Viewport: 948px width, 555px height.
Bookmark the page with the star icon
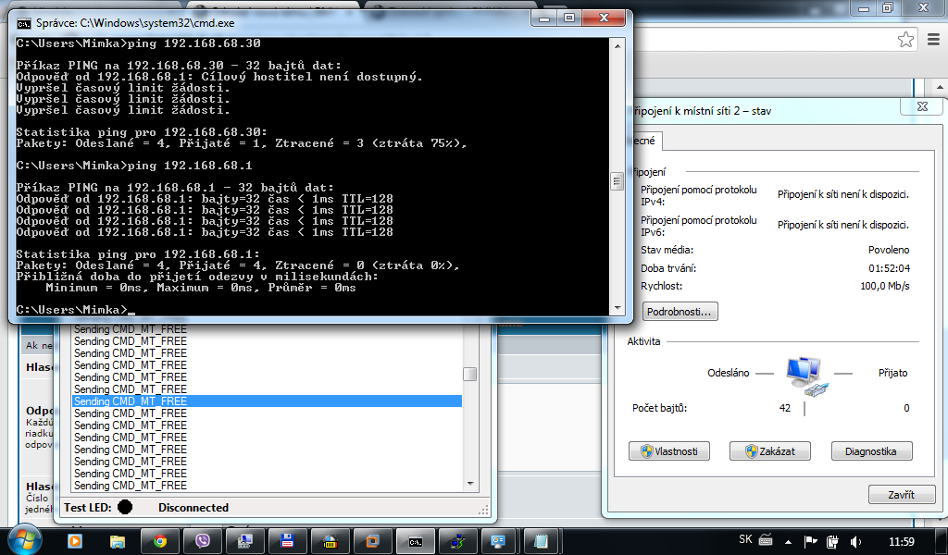click(905, 40)
